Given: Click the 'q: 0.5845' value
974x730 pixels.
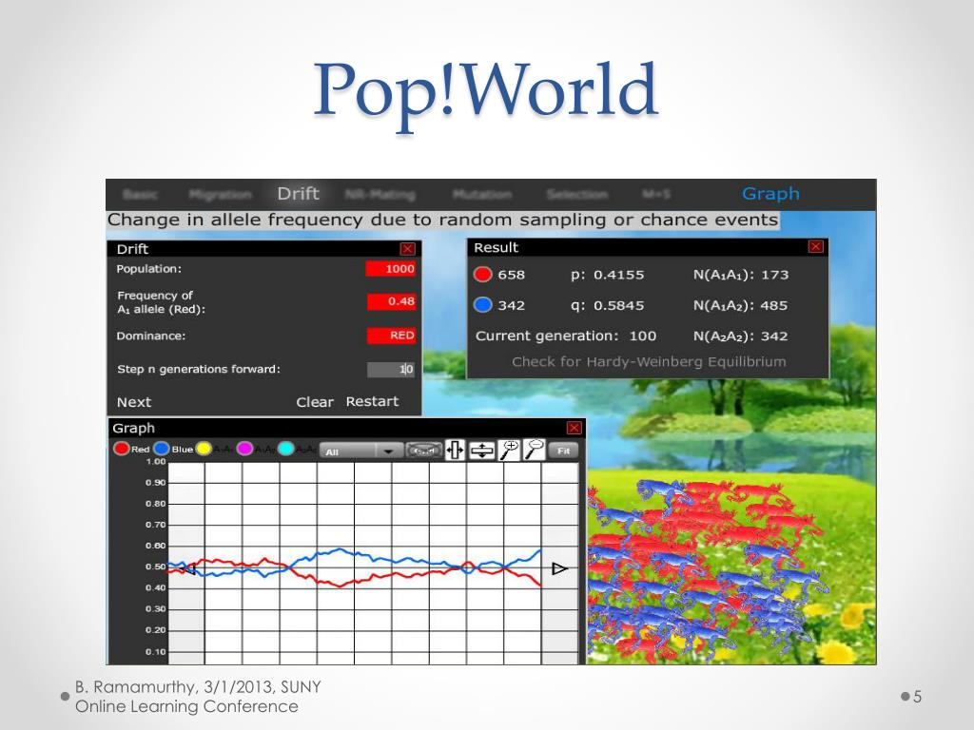Looking at the screenshot, I should [x=608, y=305].
